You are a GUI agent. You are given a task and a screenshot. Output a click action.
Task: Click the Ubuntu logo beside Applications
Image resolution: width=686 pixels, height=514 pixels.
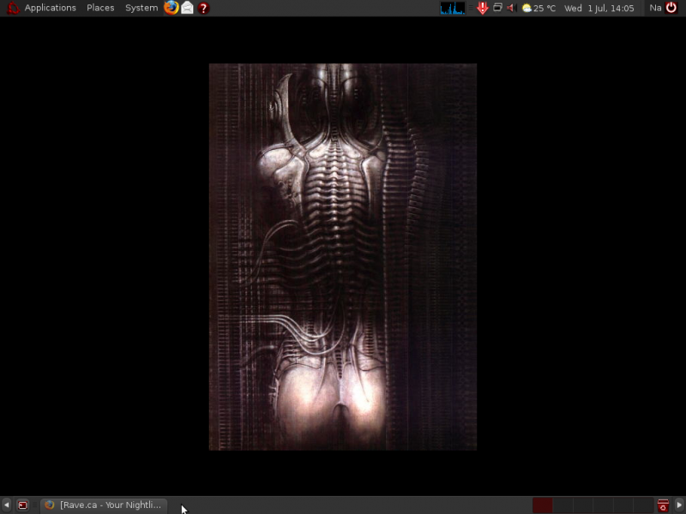[13, 8]
